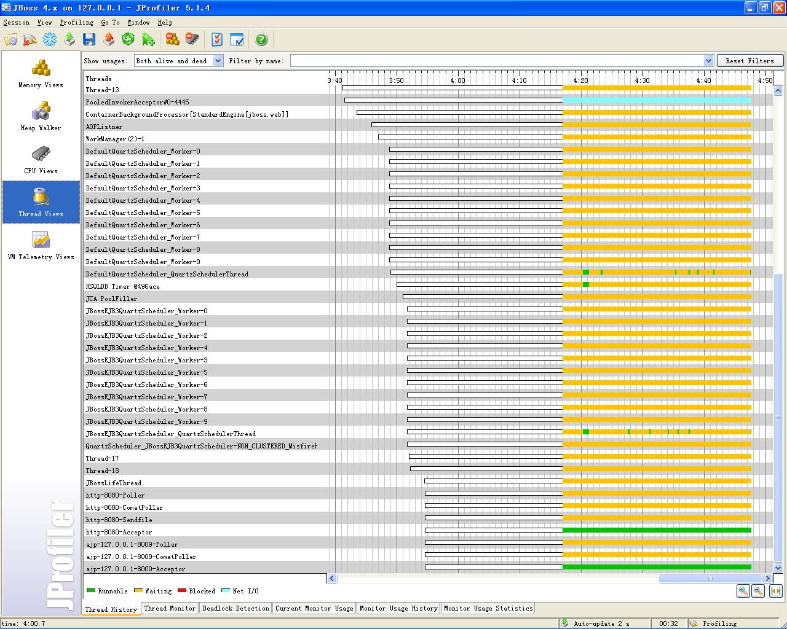787x629 pixels.
Task: Open the Help menu
Action: [x=165, y=22]
